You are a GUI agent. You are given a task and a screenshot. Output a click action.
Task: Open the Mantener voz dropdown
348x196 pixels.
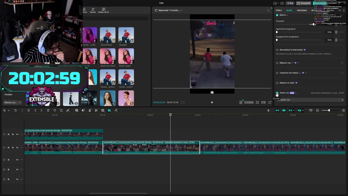310,100
